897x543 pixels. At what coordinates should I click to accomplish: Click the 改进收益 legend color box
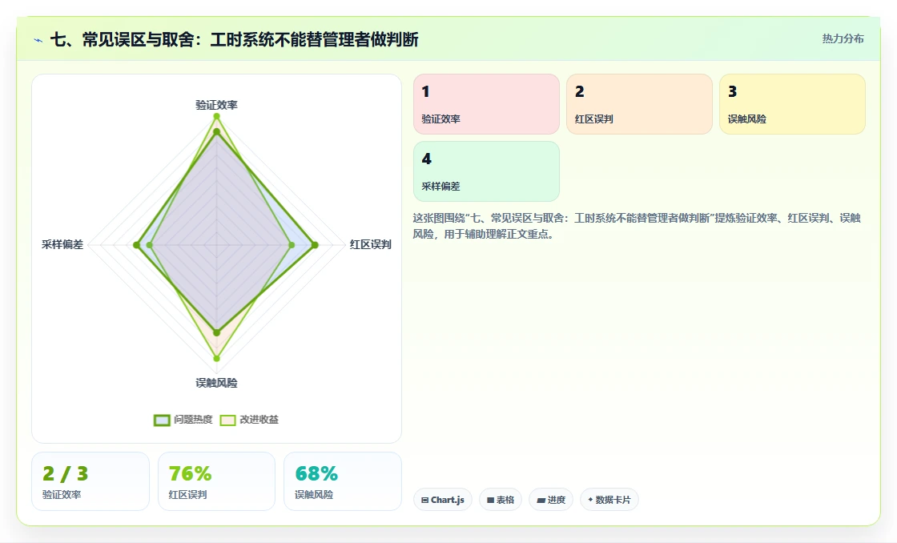[x=227, y=420]
